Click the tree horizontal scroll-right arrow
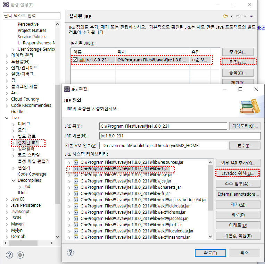Viewport: 265px width, 264px height. pyautogui.click(x=52, y=243)
